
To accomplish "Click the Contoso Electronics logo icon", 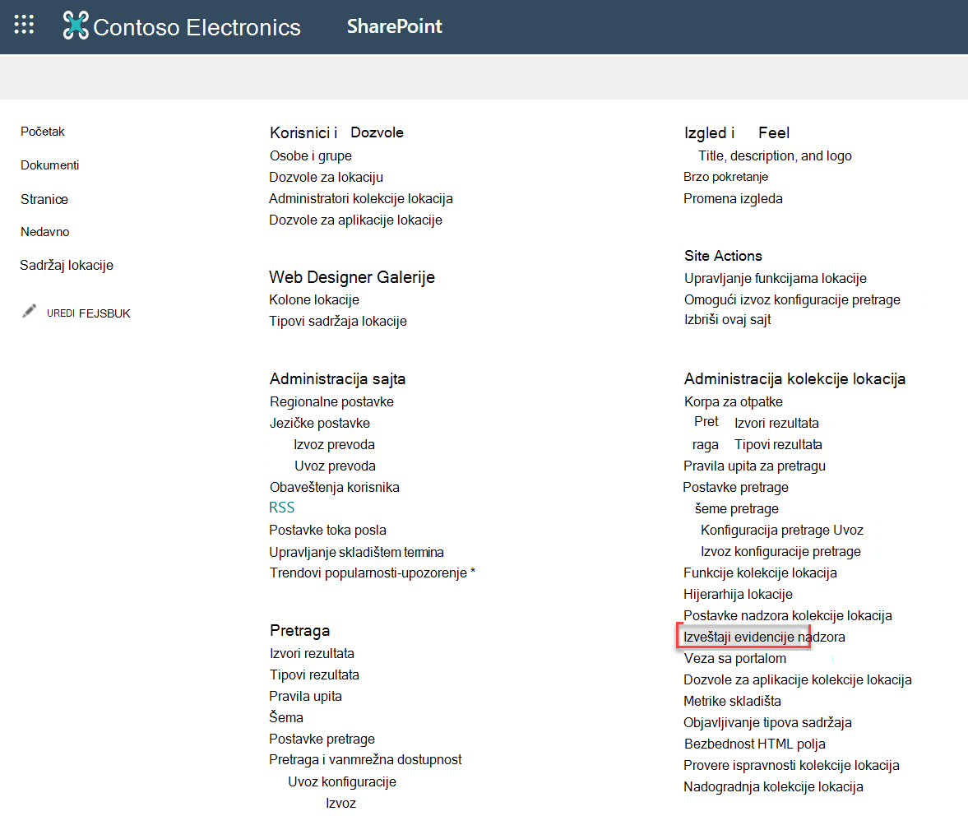I will click(x=76, y=26).
